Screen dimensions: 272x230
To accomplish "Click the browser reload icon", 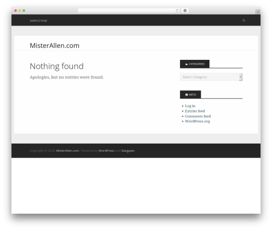I will [177, 11].
